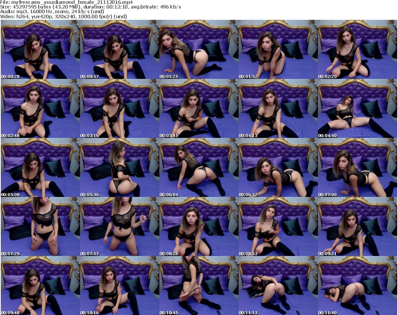This screenshot has width=398, height=315.
Task: Open the thumbnail stamped 00:09:48
Action: click(x=40, y=285)
